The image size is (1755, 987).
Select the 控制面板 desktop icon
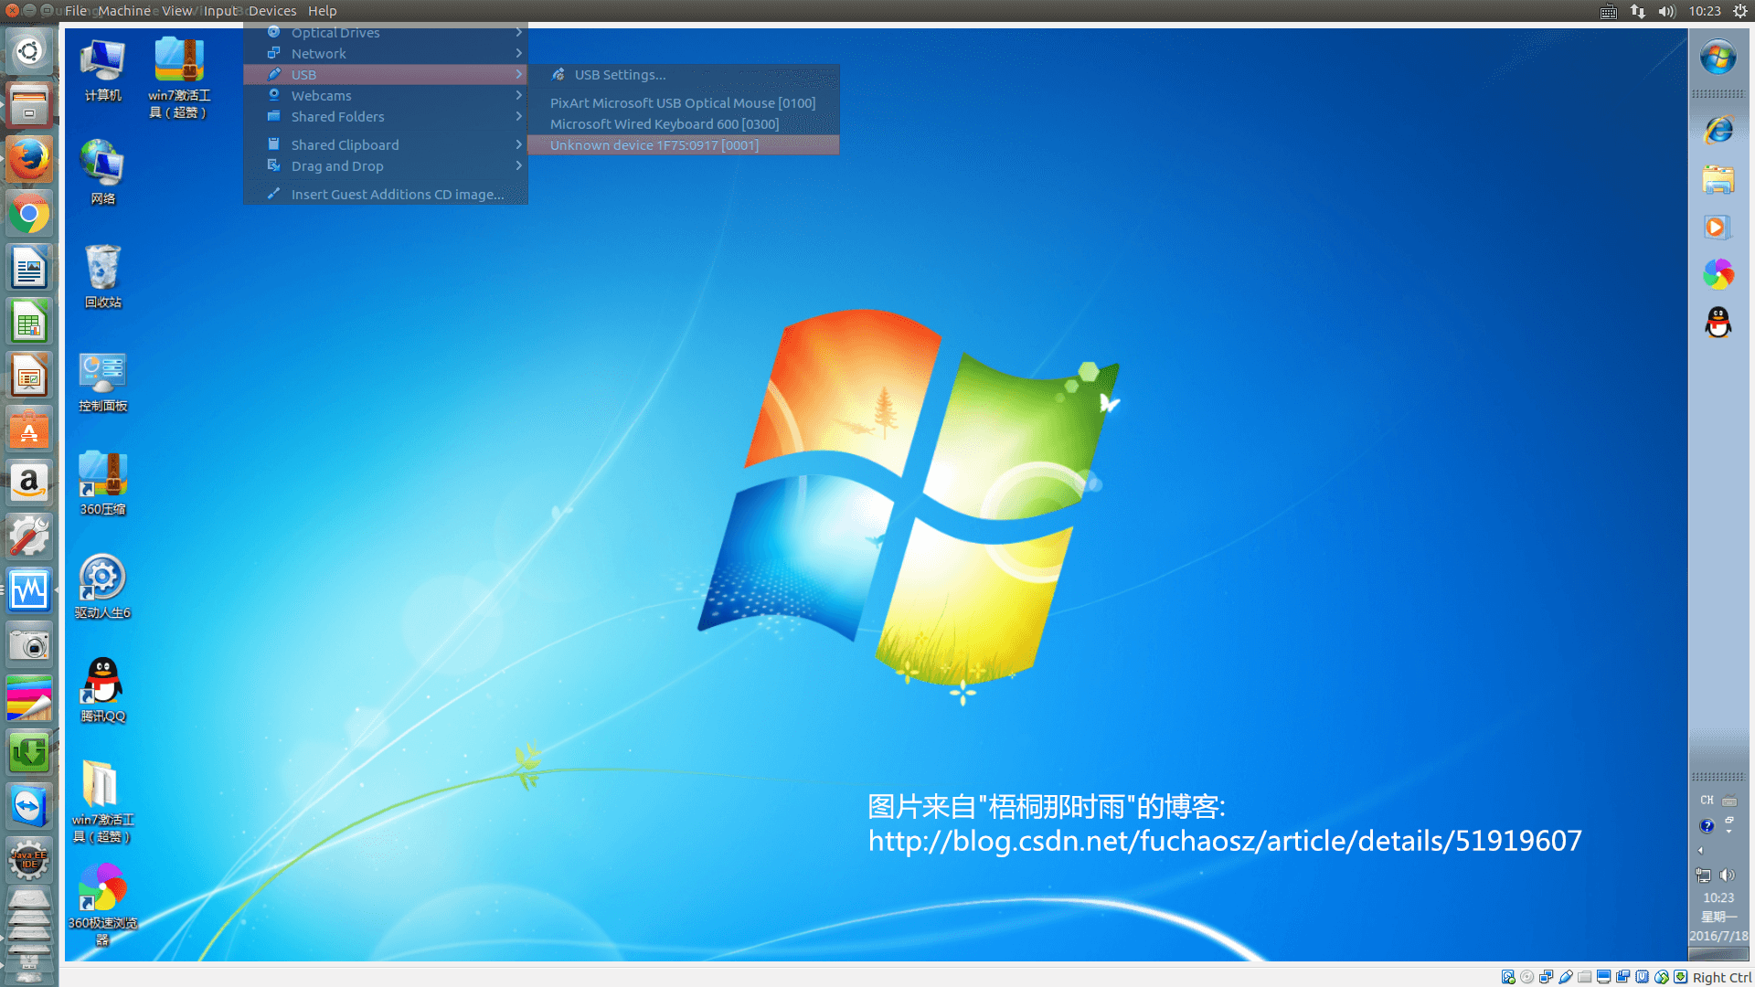(102, 380)
